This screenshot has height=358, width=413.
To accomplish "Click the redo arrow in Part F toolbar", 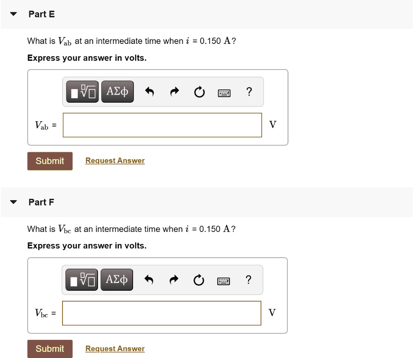I will pyautogui.click(x=174, y=280).
